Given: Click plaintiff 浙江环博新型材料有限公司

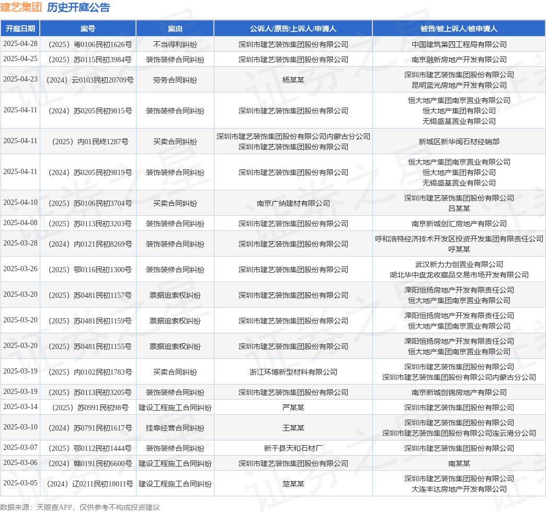Looking at the screenshot, I should point(293,372).
